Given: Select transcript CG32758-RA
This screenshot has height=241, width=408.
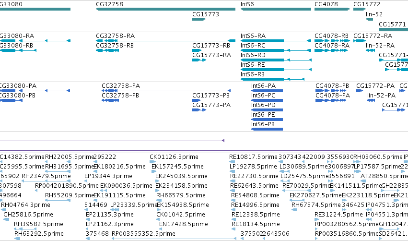Looking at the screenshot, I should [165, 41].
